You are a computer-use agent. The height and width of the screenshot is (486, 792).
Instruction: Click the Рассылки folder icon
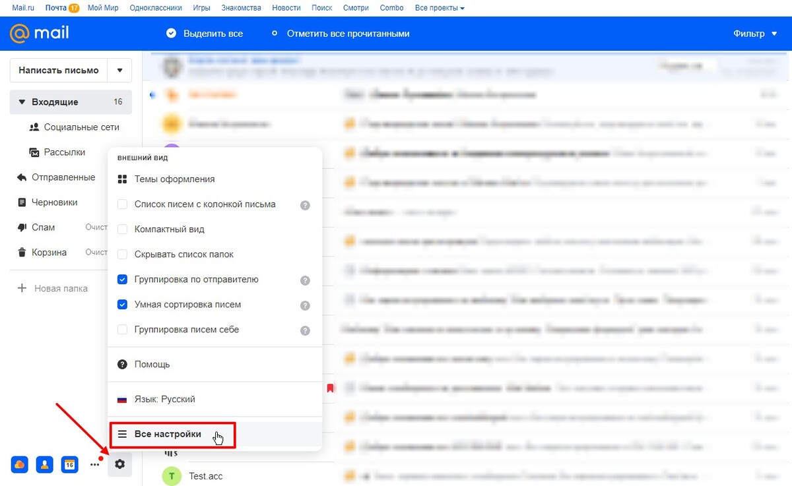tap(34, 152)
